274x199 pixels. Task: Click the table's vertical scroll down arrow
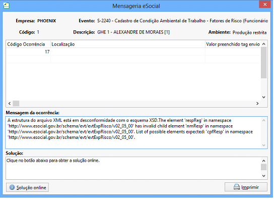click(x=264, y=97)
